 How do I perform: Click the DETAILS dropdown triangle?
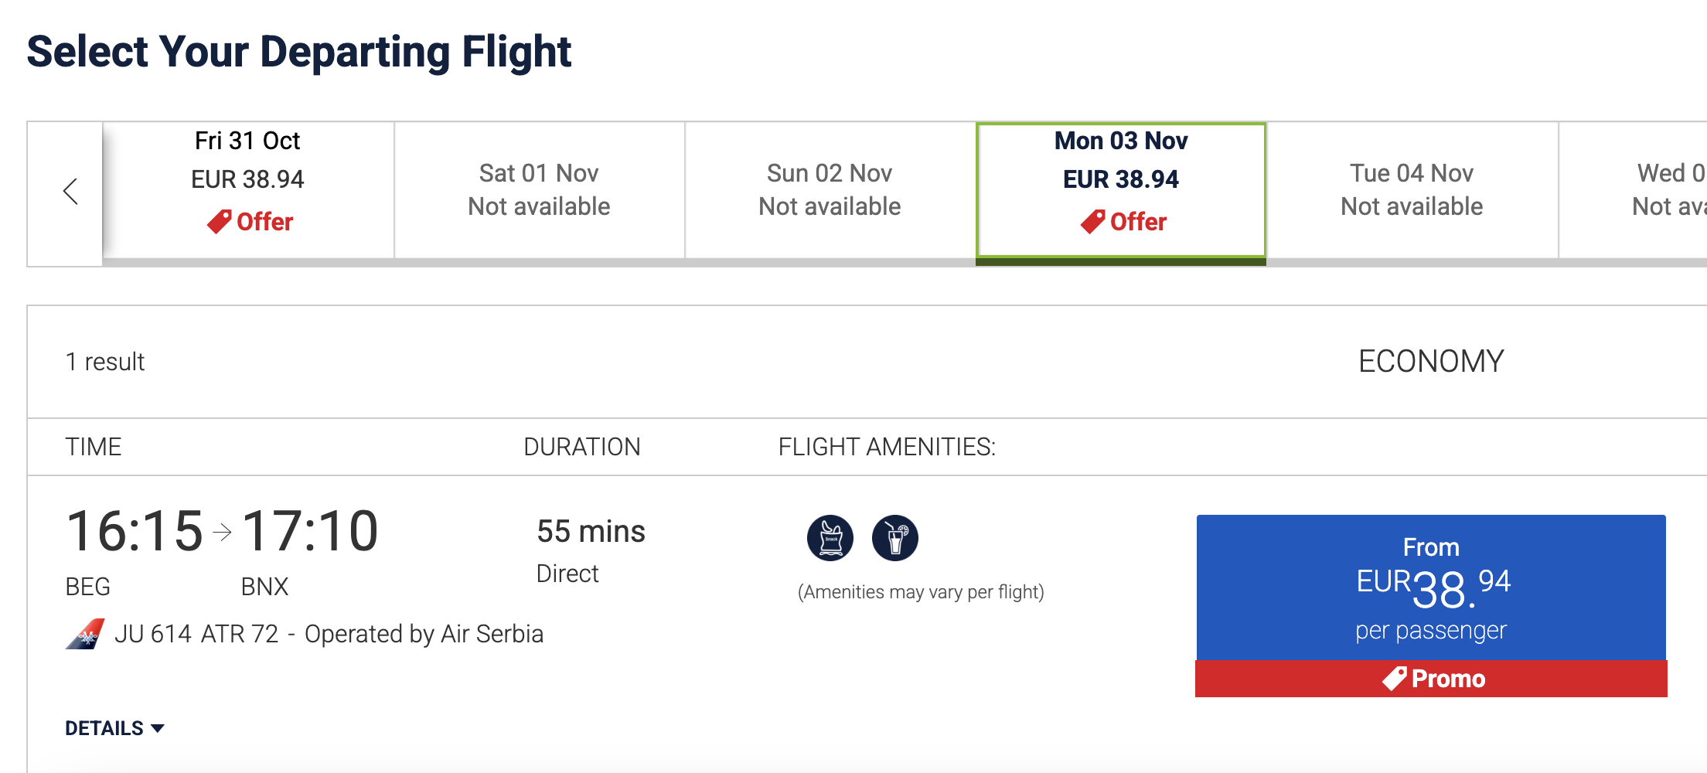[x=158, y=728]
